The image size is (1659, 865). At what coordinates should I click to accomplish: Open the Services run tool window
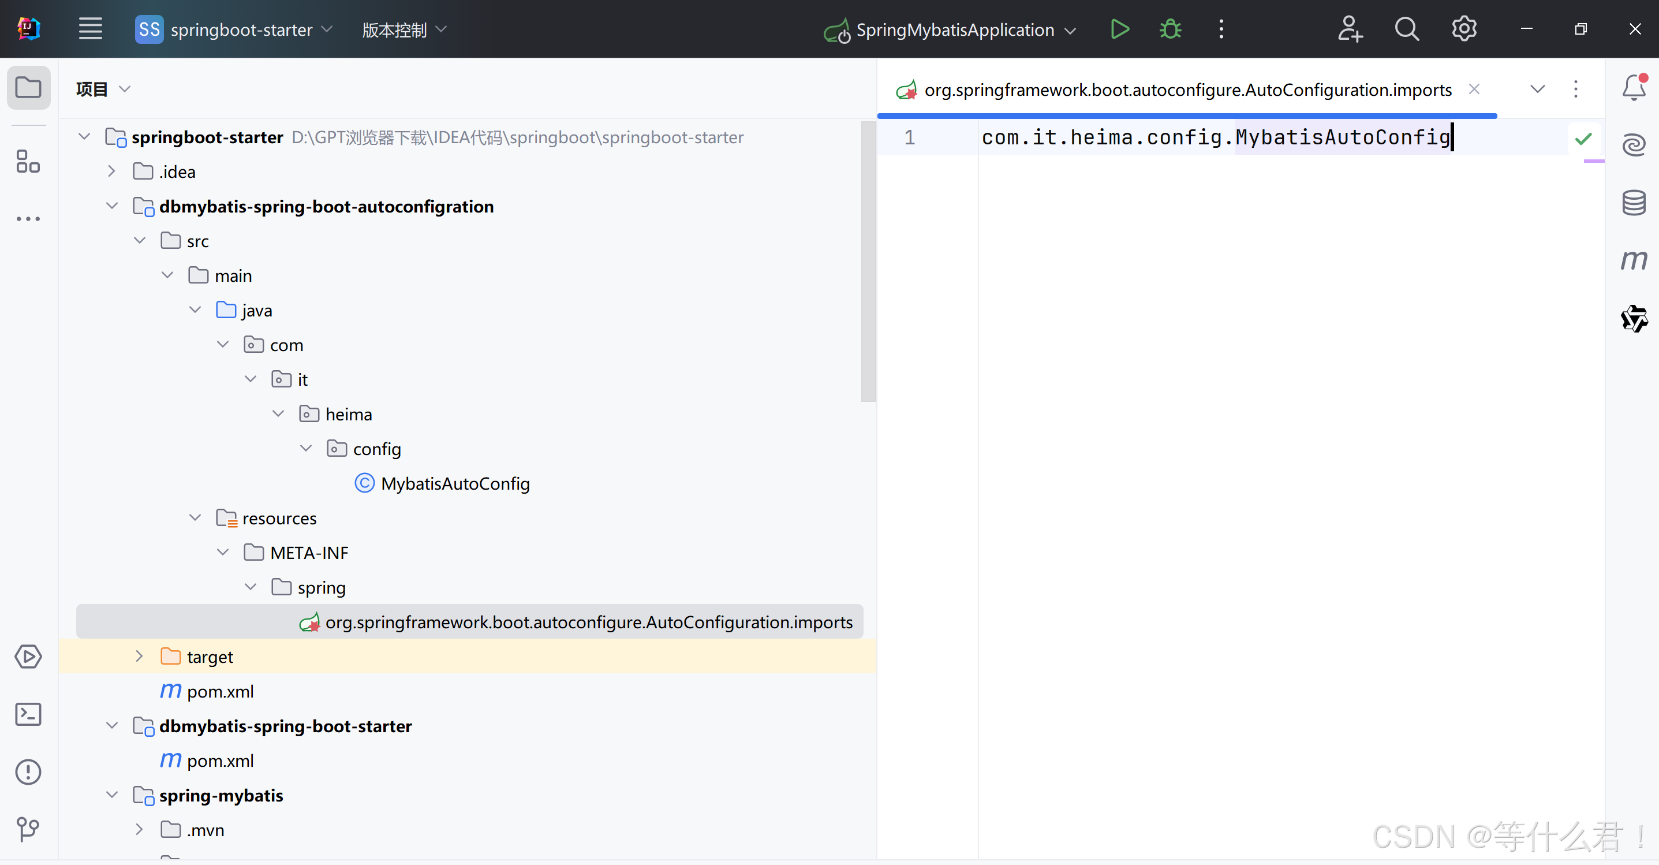point(28,657)
